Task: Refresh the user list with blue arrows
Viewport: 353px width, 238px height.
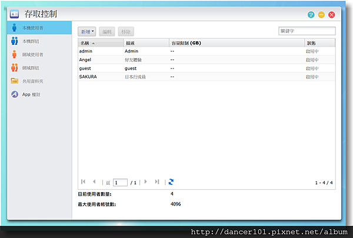Action: coord(171,182)
